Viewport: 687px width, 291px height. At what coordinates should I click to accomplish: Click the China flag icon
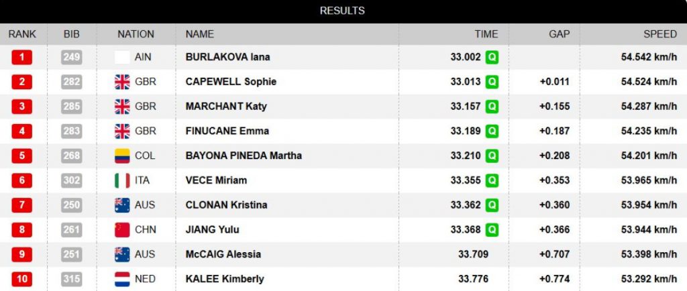pyautogui.click(x=122, y=230)
